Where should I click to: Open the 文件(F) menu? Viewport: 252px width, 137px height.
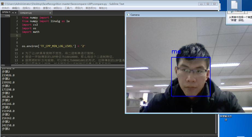[x=5, y=8]
